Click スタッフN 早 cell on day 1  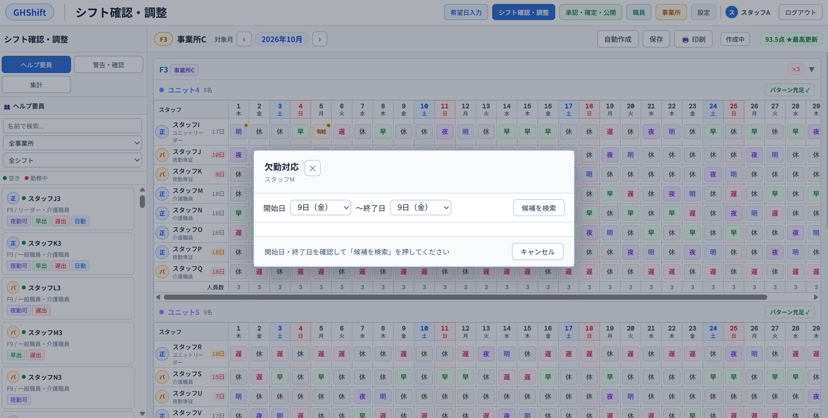238,213
